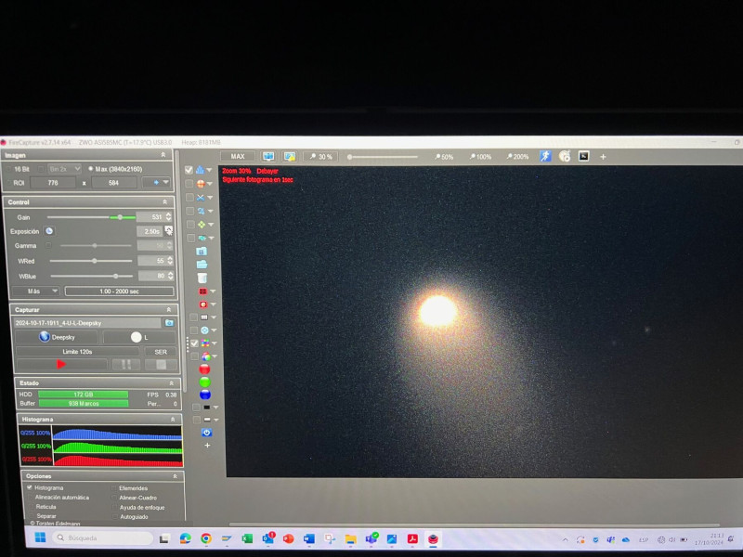743x557 pixels.
Task: Toggle the Histograma option checkbox
Action: tap(30, 487)
